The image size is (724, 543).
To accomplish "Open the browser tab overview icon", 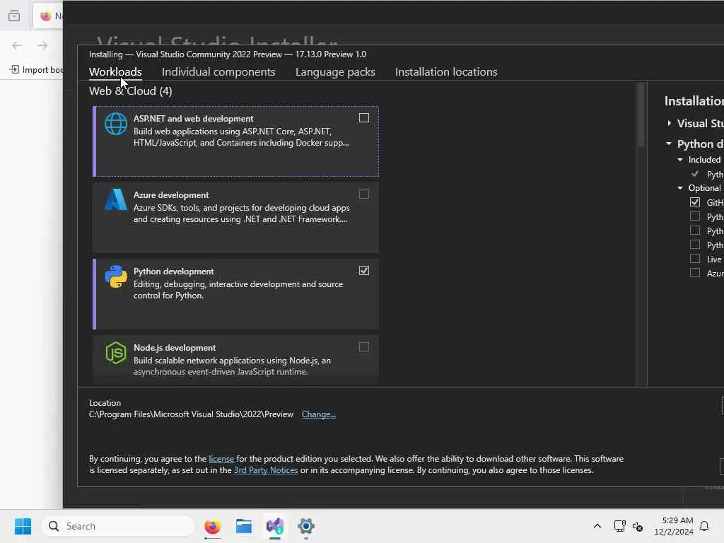I will pyautogui.click(x=14, y=16).
